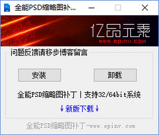159x135 pixels.
Task: Open the blue 新版下载 link
Action: (79, 108)
